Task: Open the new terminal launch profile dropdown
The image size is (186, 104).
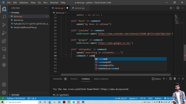Action: 167,79
